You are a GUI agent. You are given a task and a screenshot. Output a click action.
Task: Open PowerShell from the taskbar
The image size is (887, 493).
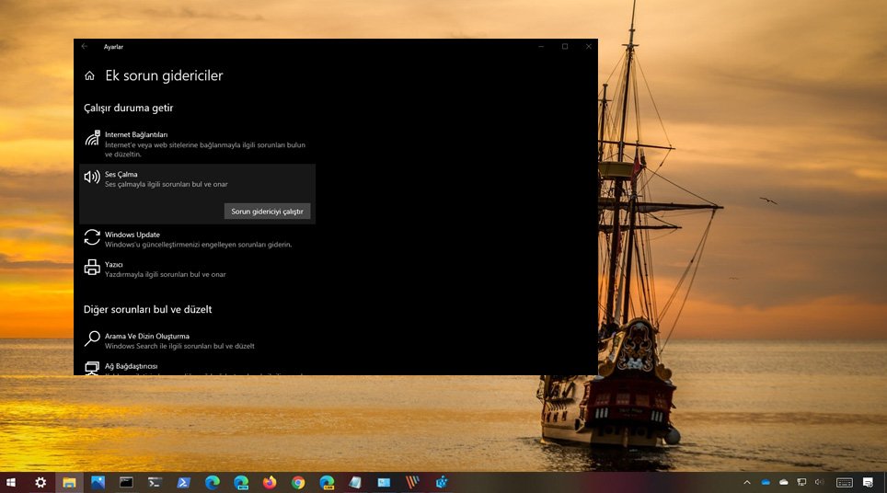click(x=183, y=482)
